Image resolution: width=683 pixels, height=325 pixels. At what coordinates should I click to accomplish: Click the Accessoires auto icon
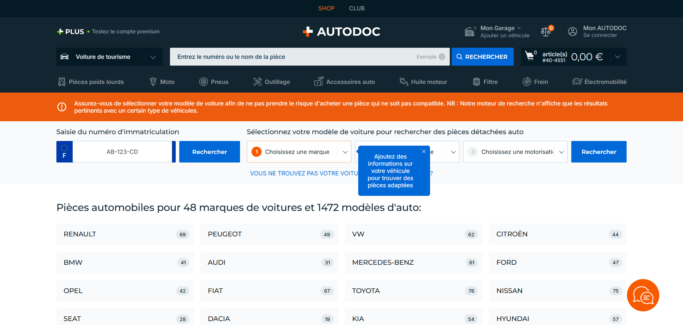tap(319, 81)
